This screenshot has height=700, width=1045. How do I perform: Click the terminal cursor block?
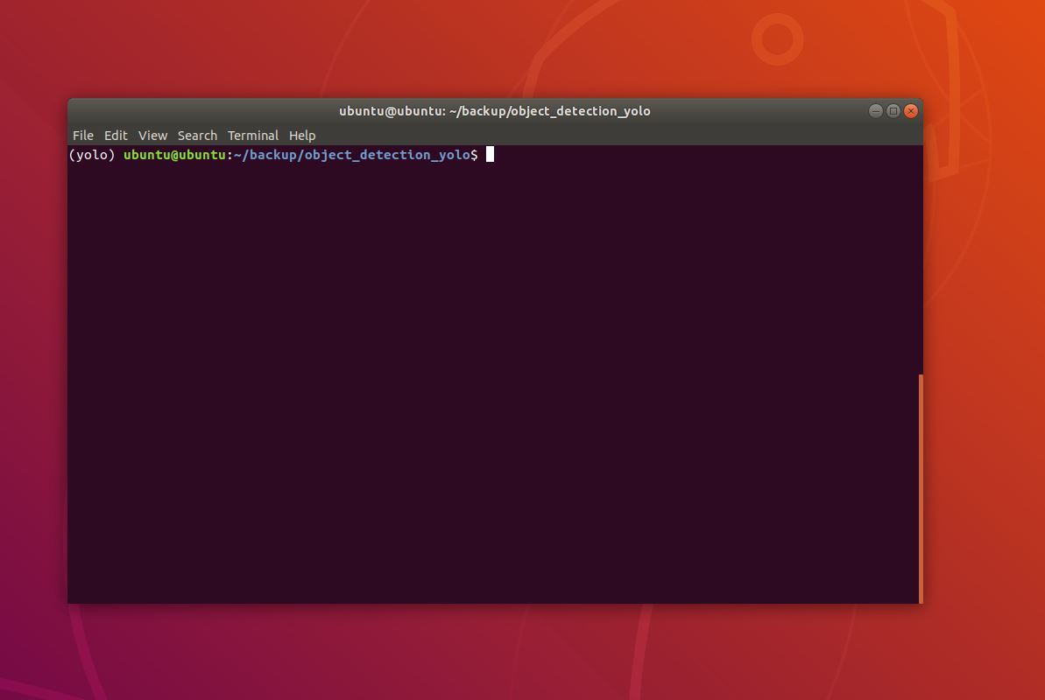(x=490, y=155)
